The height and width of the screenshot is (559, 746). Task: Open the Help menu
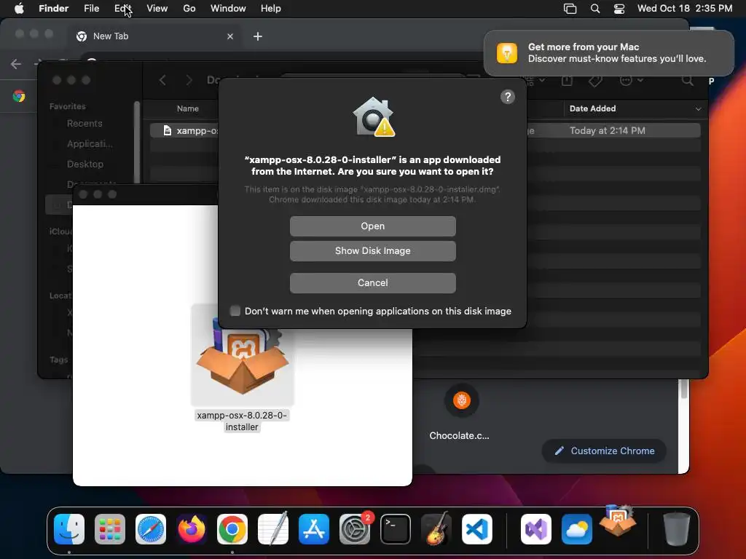(271, 9)
